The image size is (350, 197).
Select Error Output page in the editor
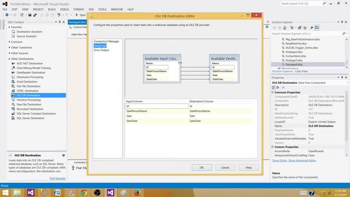click(x=101, y=50)
